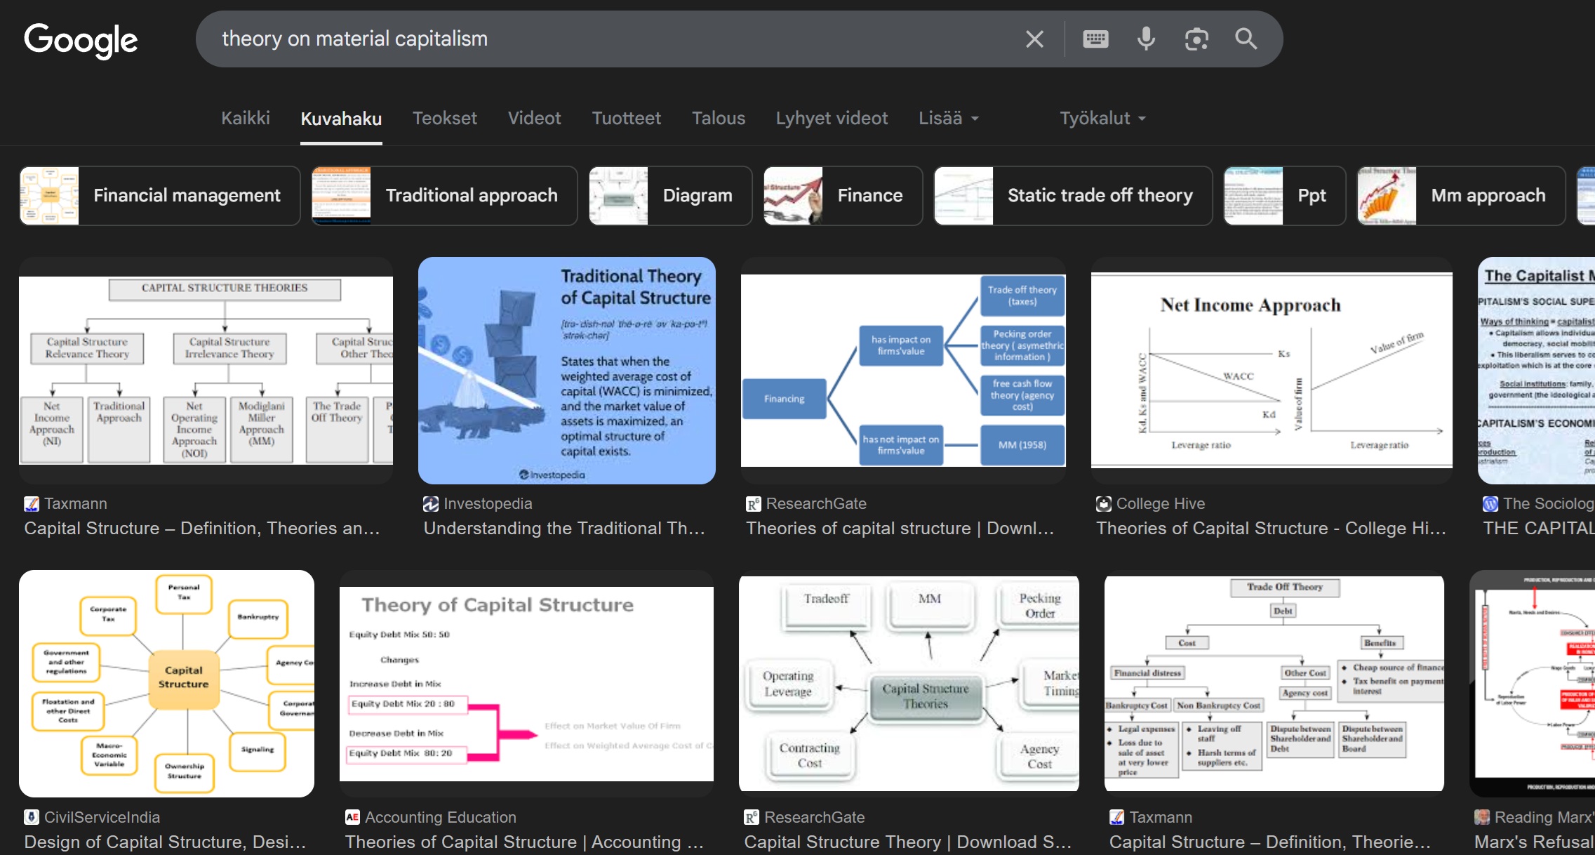Click ResearchGate favicon under Capital Structure Theory
This screenshot has height=855, width=1595.
tap(752, 817)
